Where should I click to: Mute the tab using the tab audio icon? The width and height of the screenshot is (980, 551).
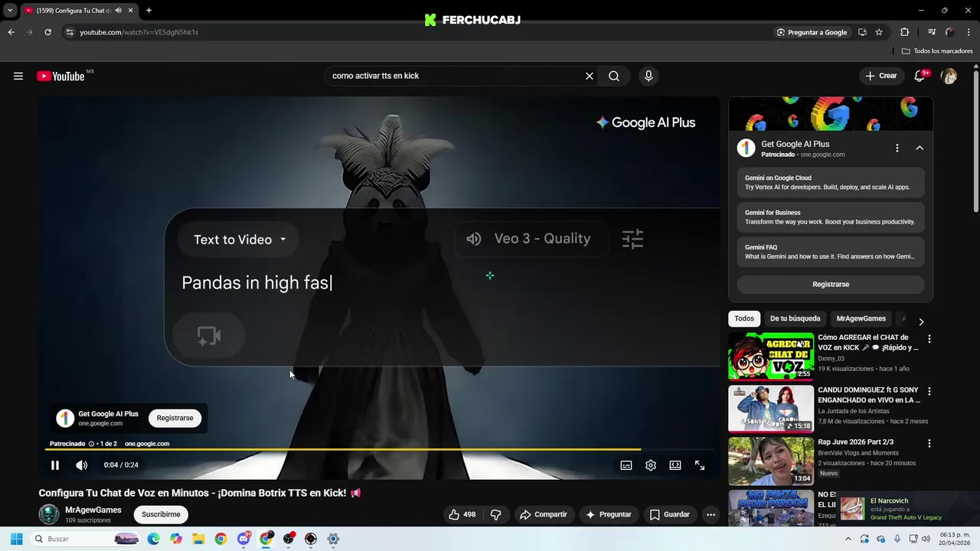(x=118, y=11)
